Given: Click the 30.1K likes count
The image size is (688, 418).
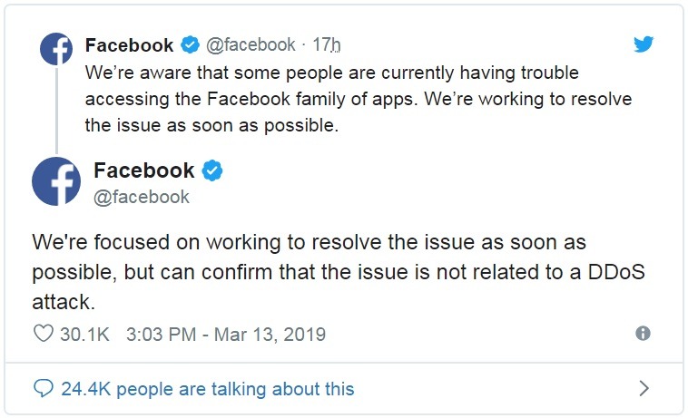Looking at the screenshot, I should pyautogui.click(x=84, y=335).
